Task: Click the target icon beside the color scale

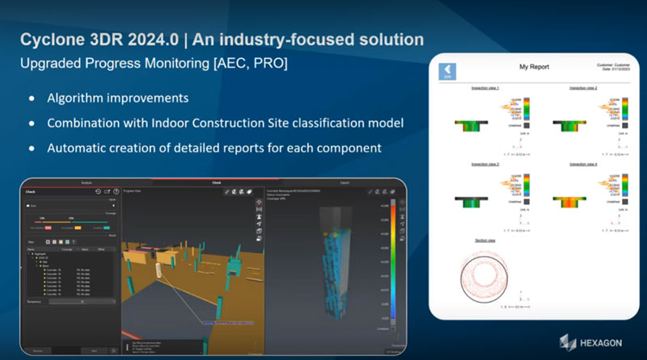Action: 402,203
